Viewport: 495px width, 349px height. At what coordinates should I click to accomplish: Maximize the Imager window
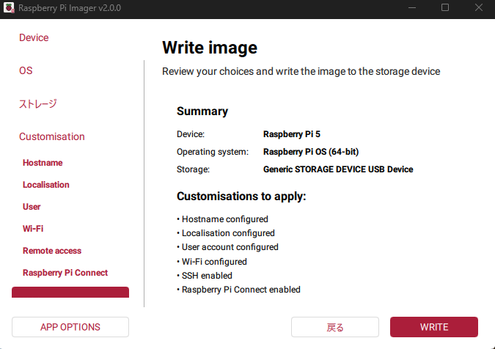click(445, 7)
